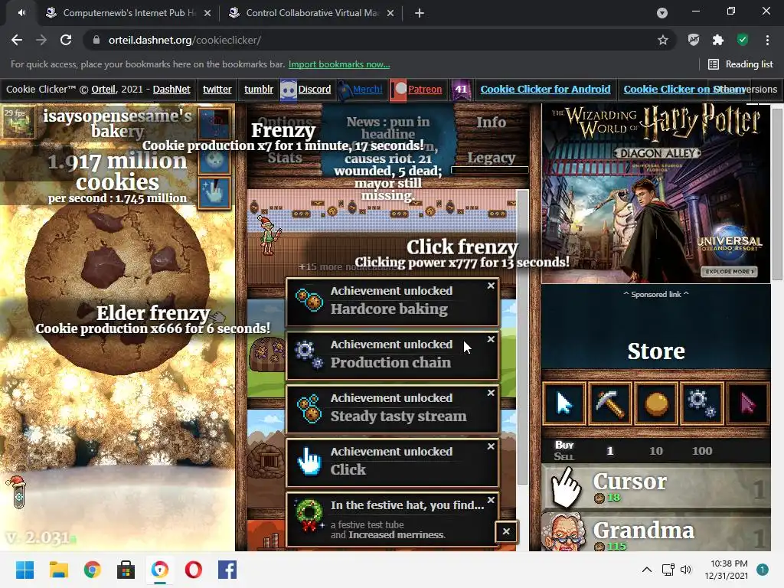Open File Explorer from taskbar
Image resolution: width=784 pixels, height=588 pixels.
coord(58,570)
